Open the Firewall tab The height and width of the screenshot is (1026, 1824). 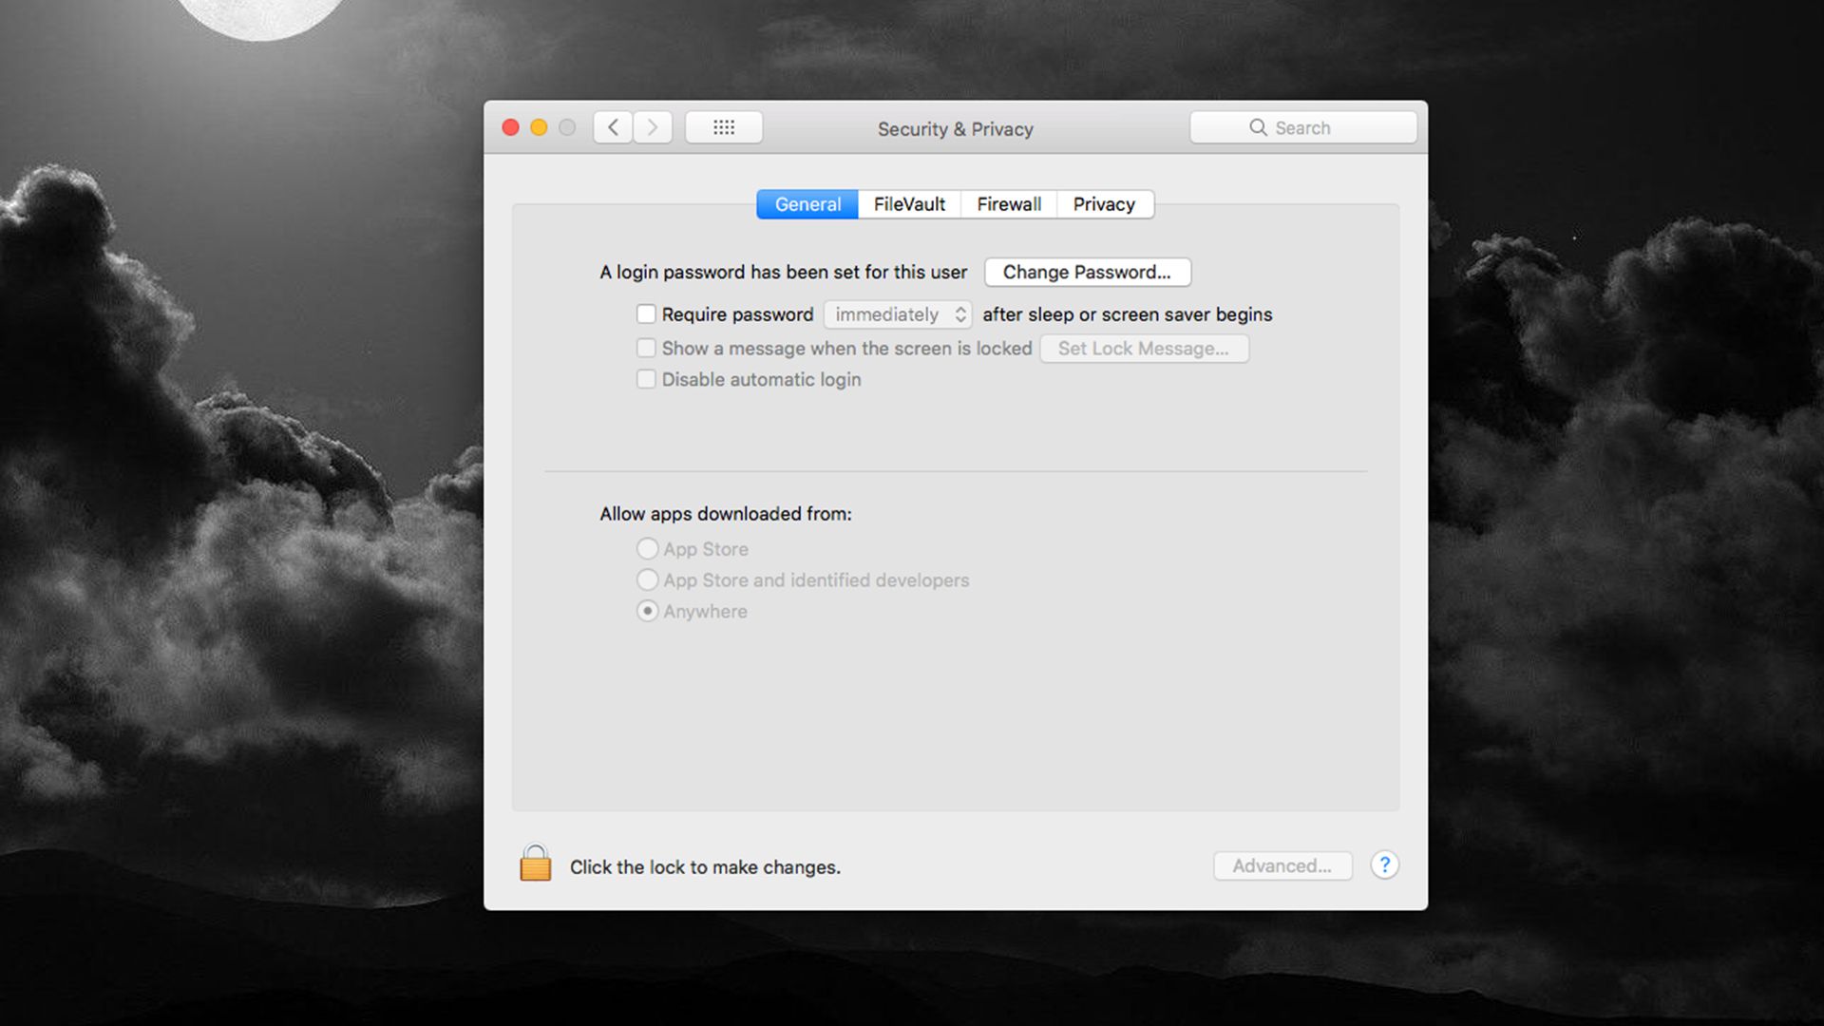(1009, 204)
